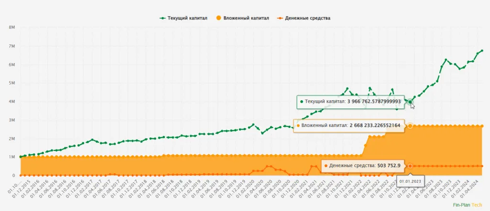This screenshot has height=211, width=490.
Task: Click the last green data point on the right
Action: 482,51
